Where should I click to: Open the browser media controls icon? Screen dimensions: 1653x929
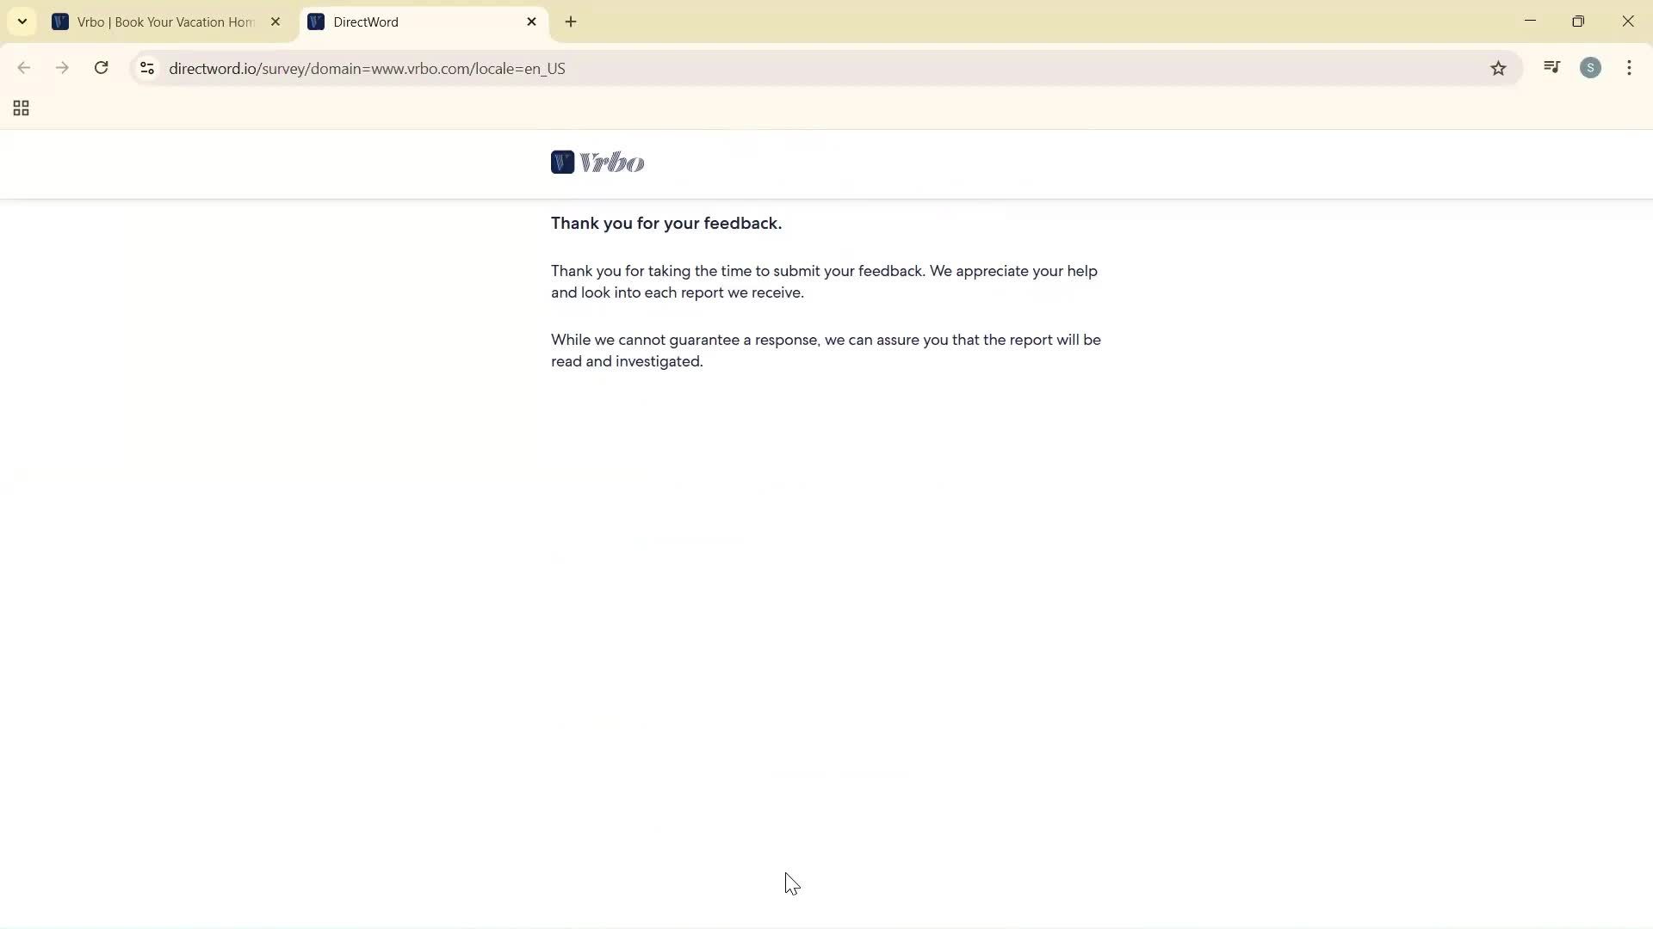point(1551,67)
